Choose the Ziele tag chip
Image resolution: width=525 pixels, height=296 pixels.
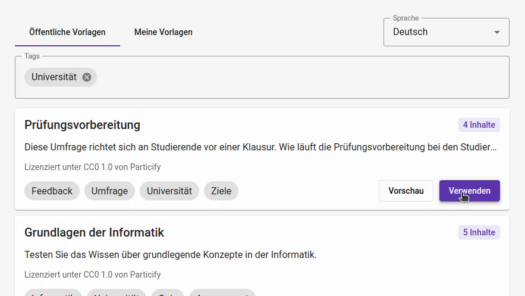coord(221,191)
